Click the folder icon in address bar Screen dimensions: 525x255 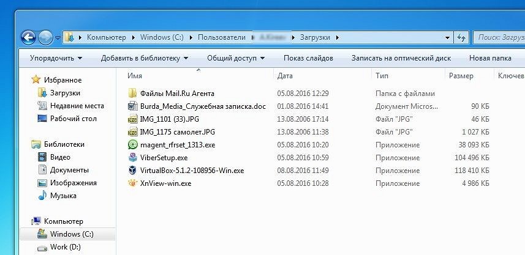[69, 37]
